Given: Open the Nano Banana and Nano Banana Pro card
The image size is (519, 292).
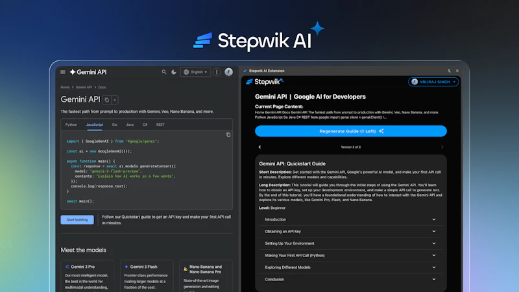Looking at the screenshot, I should tap(206, 276).
